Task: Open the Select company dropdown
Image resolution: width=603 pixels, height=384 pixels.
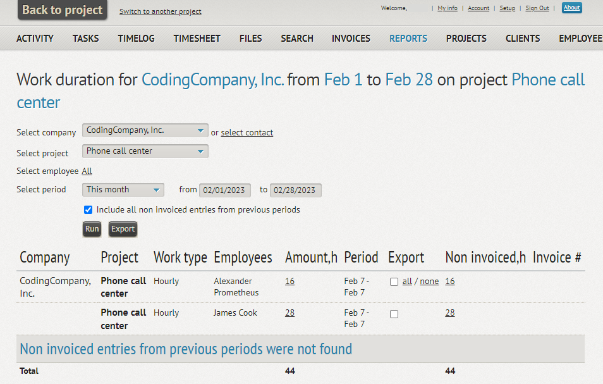Action: click(145, 131)
